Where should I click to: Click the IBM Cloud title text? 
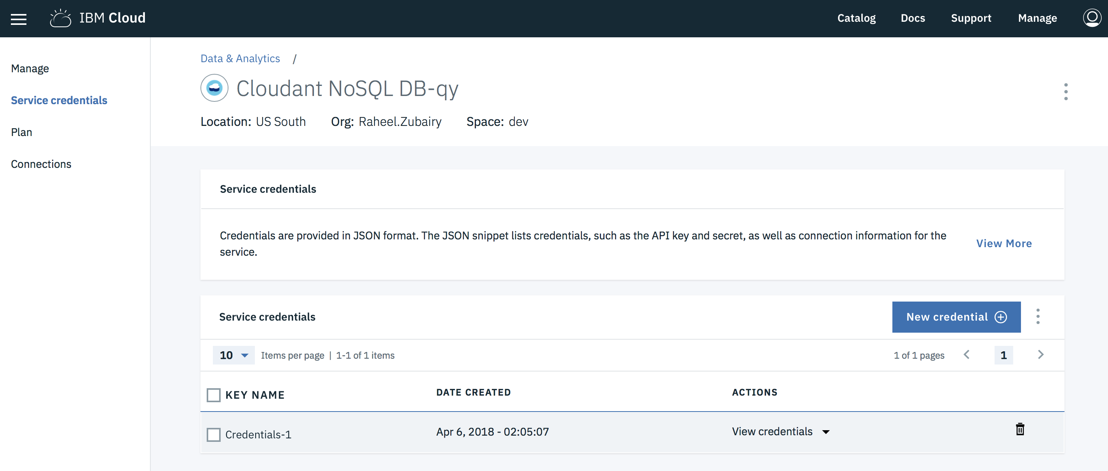[112, 18]
